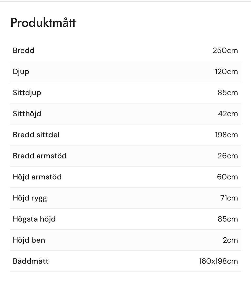Select the Bredd row label
This screenshot has width=251, height=292.
click(24, 50)
